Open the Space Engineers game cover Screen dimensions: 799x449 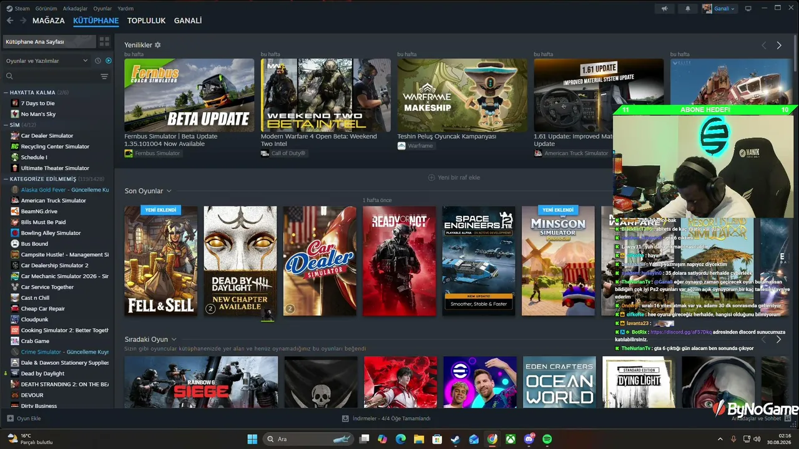pos(479,261)
